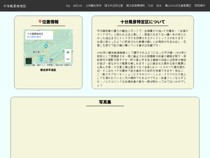Click the red location pin icon
This screenshot has width=210, height=158.
click(40, 21)
